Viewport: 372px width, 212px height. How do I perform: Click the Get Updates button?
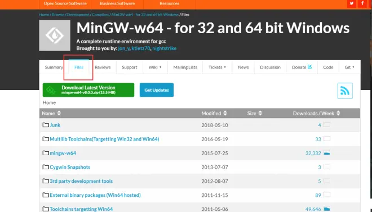coord(157,90)
